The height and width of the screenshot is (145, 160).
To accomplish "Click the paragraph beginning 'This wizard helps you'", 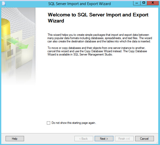I will point(100,38).
